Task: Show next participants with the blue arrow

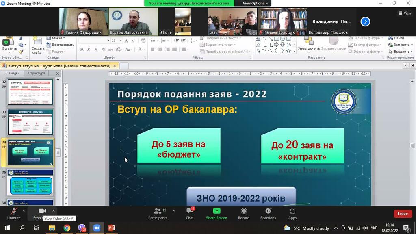Action: coord(365,22)
